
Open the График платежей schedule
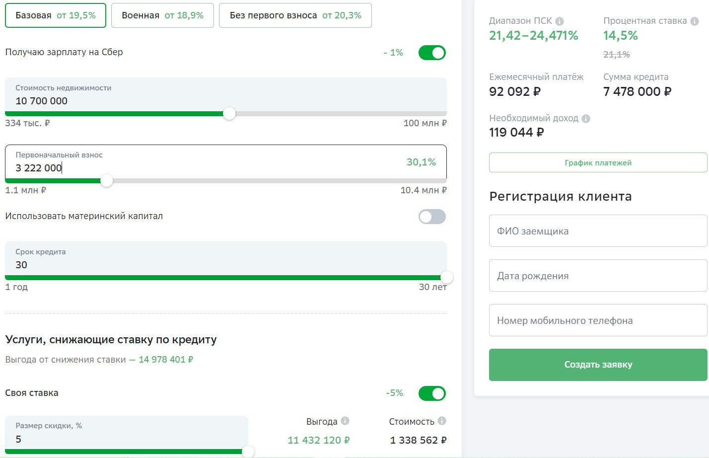coord(598,163)
